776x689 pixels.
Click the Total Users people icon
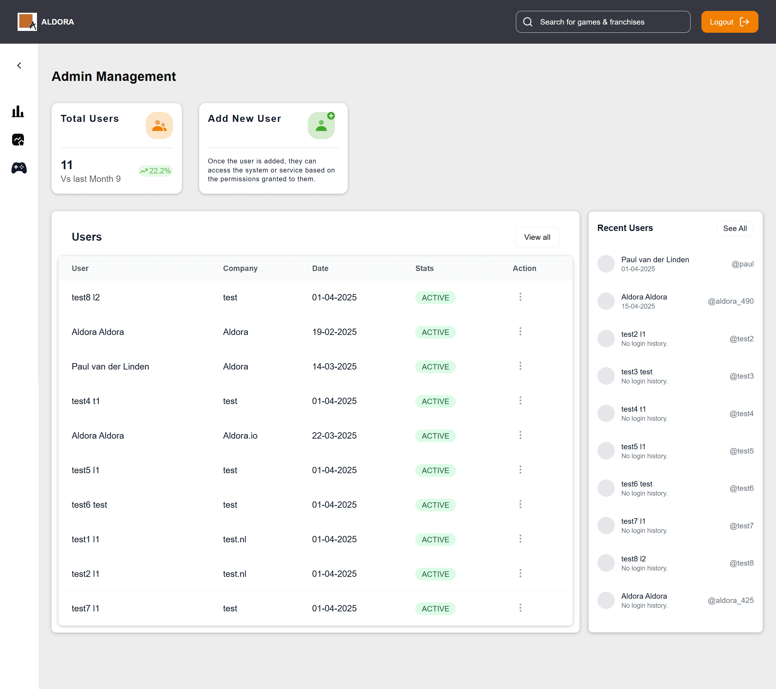[159, 125]
